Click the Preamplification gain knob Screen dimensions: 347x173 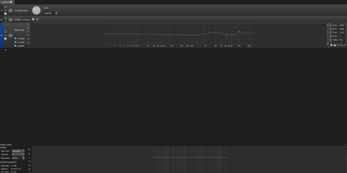click(x=36, y=10)
